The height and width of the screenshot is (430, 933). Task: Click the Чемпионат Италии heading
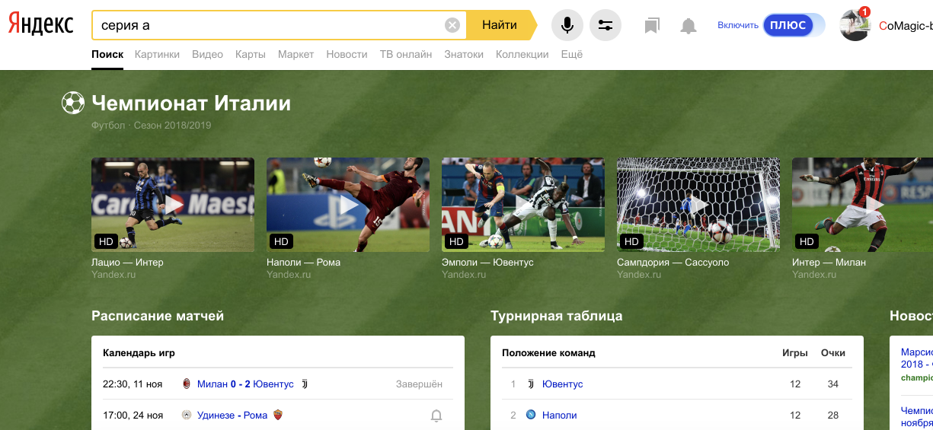[x=191, y=103]
